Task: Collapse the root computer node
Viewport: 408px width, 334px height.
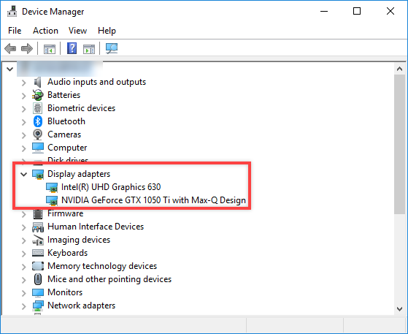Action: 10,69
